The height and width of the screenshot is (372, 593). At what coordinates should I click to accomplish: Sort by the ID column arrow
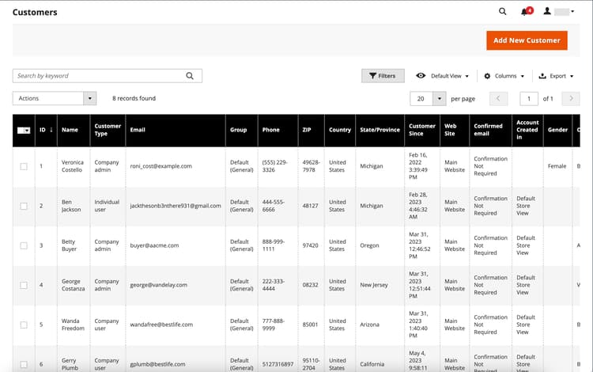51,130
